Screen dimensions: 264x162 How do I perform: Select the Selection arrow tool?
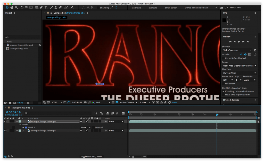tap(7, 7)
